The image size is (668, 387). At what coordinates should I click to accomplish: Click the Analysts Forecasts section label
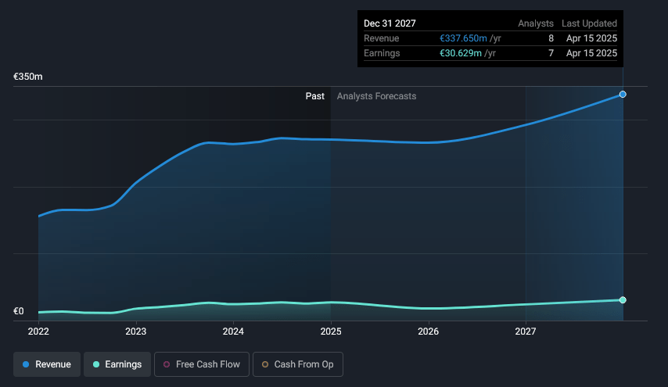pos(376,96)
